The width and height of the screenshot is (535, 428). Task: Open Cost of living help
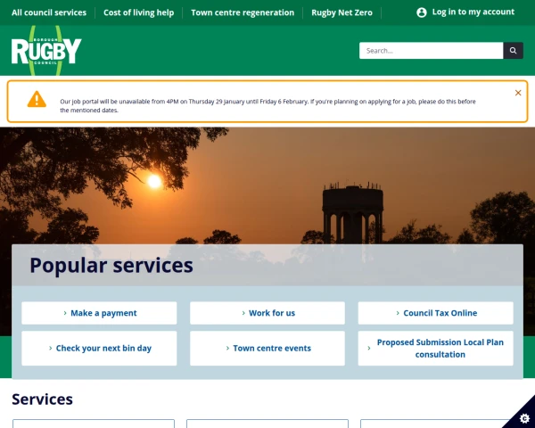(138, 12)
